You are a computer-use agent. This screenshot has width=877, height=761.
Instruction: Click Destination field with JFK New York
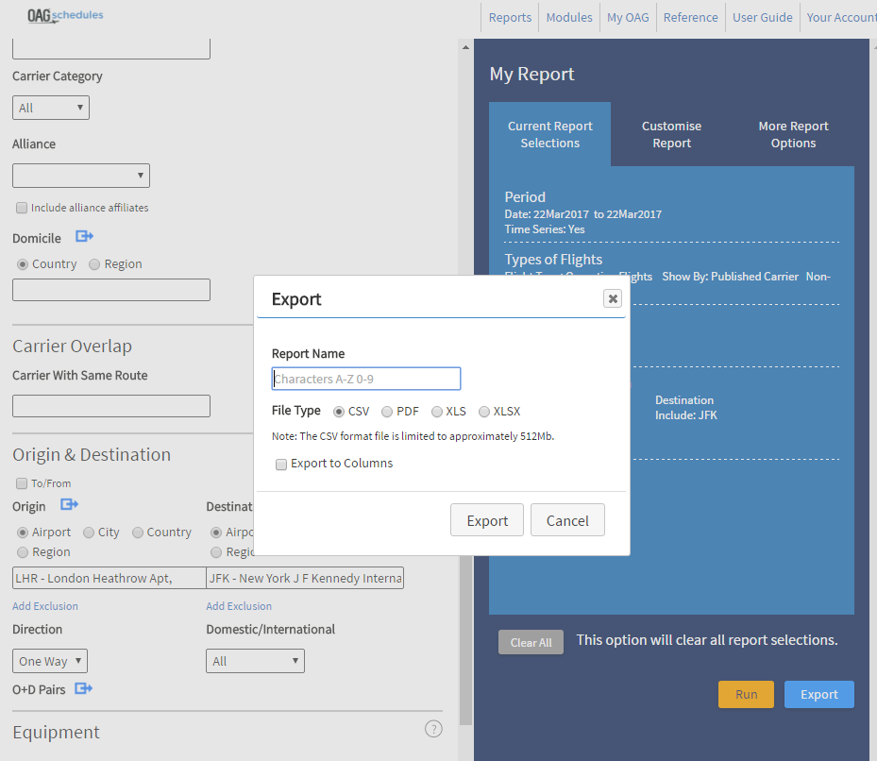tap(305, 578)
